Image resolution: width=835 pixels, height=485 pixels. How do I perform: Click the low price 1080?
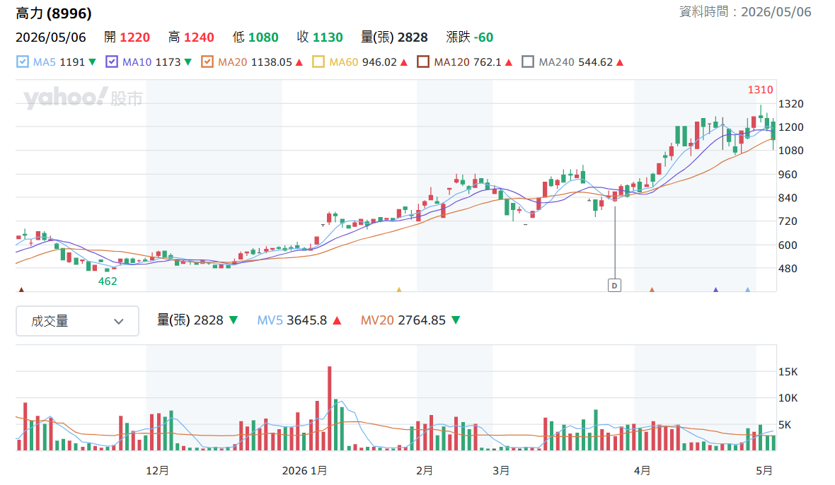click(263, 37)
